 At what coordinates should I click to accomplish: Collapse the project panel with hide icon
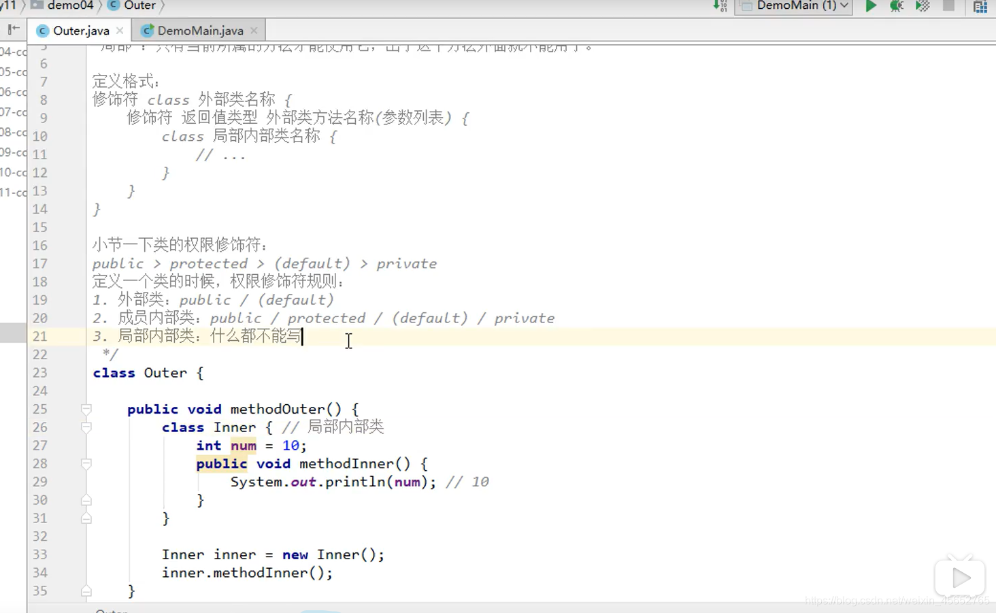click(13, 29)
